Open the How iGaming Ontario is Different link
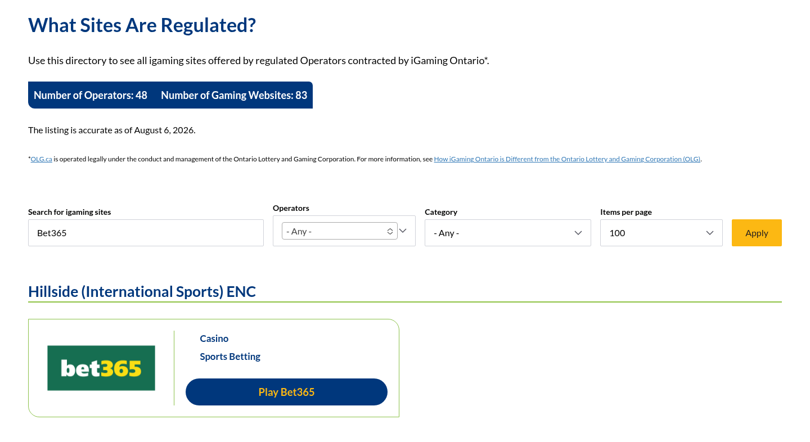This screenshot has height=442, width=810. pos(568,159)
